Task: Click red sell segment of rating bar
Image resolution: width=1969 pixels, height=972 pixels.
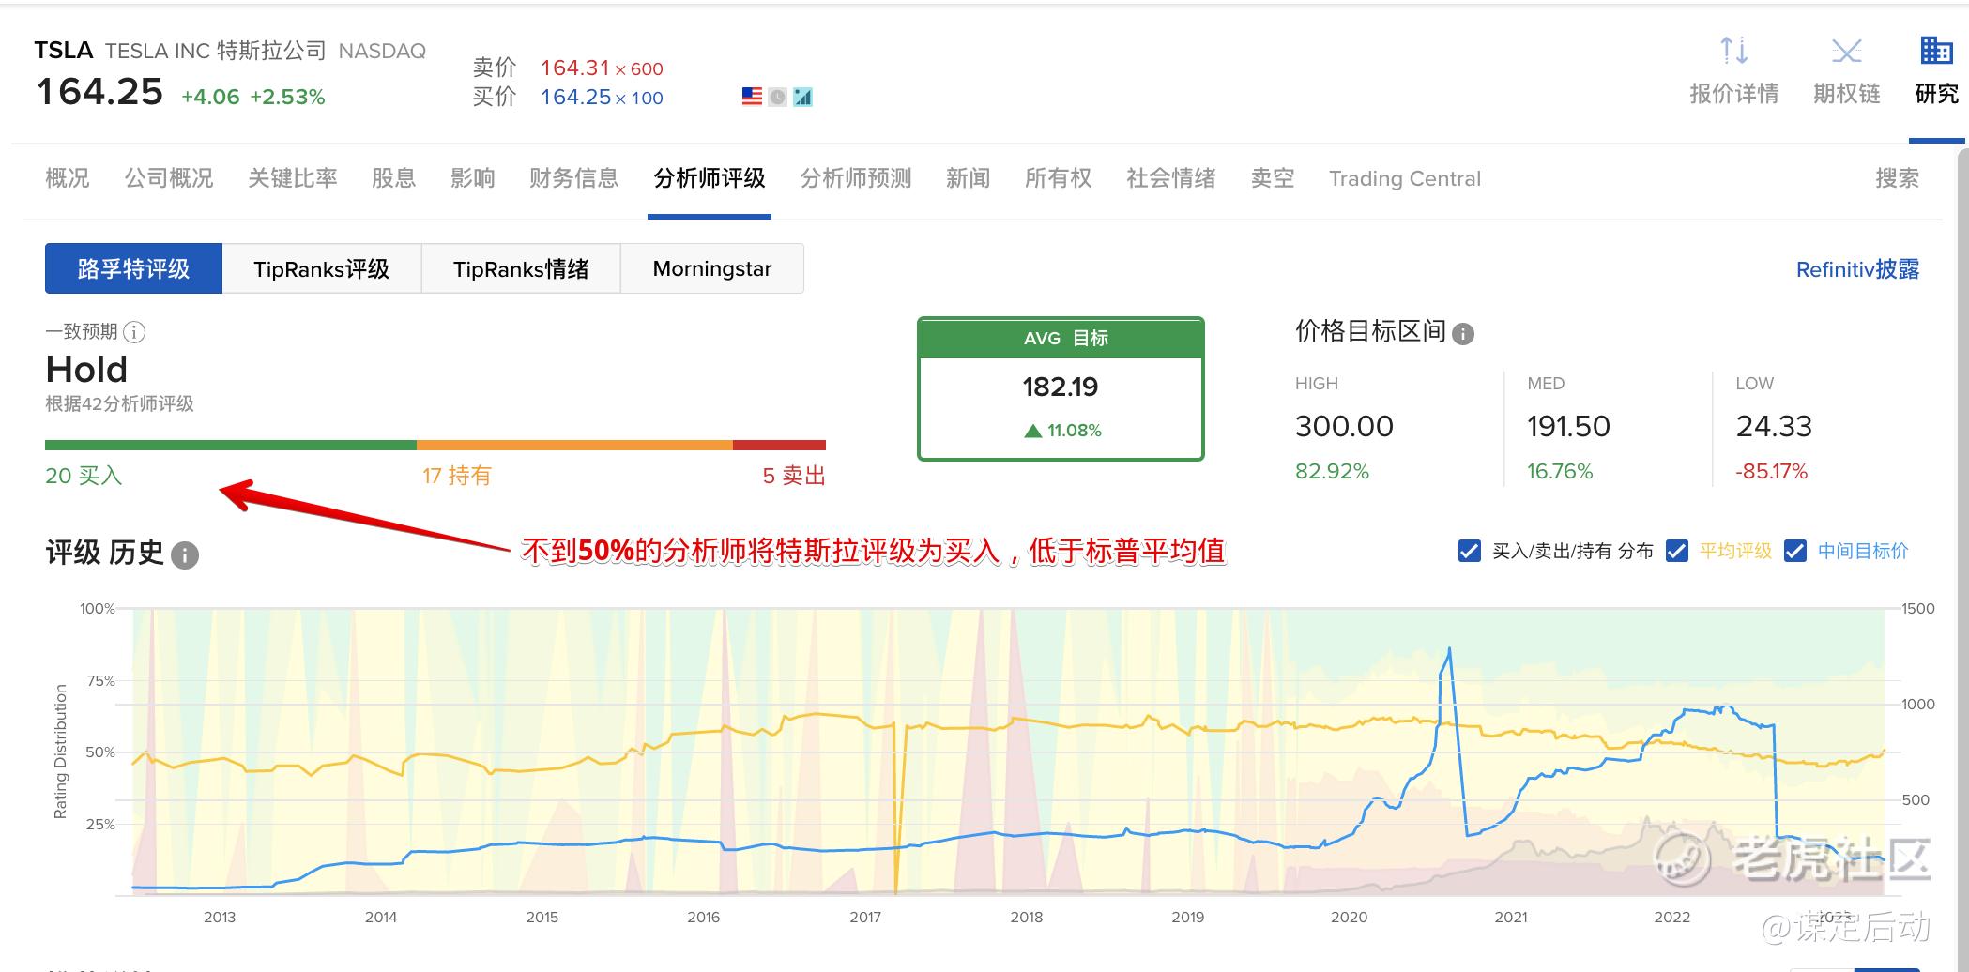Action: (x=779, y=445)
